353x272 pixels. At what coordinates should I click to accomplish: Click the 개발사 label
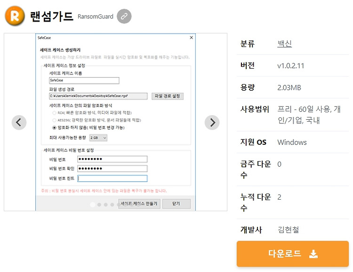pos(251,230)
